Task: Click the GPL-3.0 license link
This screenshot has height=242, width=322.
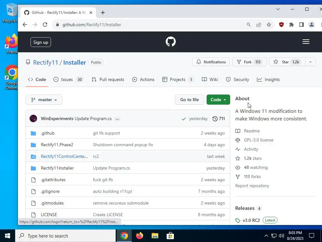Action: 254,140
